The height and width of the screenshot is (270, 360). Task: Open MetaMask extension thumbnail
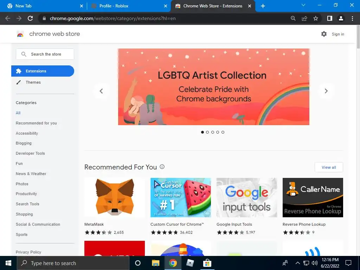coord(115,198)
